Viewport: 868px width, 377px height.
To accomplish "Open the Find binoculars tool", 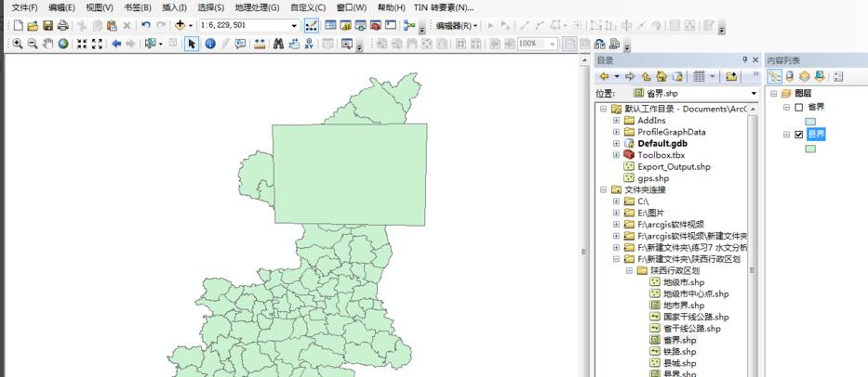I will pyautogui.click(x=278, y=44).
